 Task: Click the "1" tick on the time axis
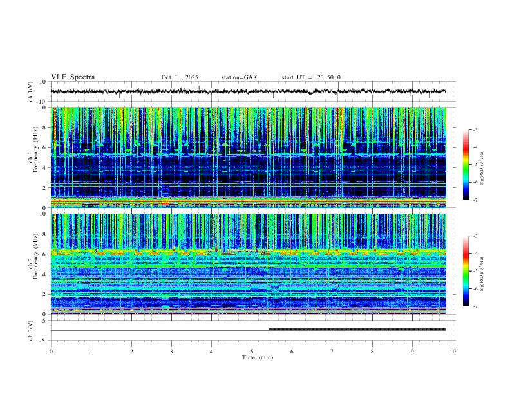click(x=91, y=352)
